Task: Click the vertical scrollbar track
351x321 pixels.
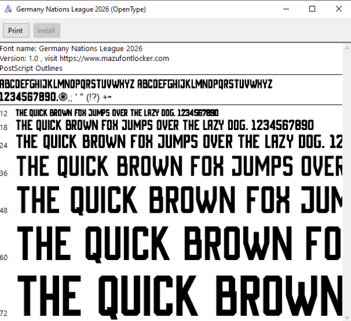Action: (x=347, y=183)
